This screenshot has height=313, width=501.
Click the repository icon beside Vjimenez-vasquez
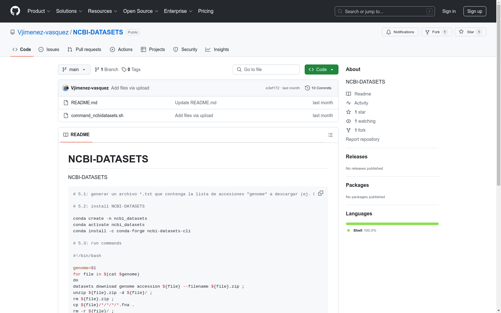(13, 32)
